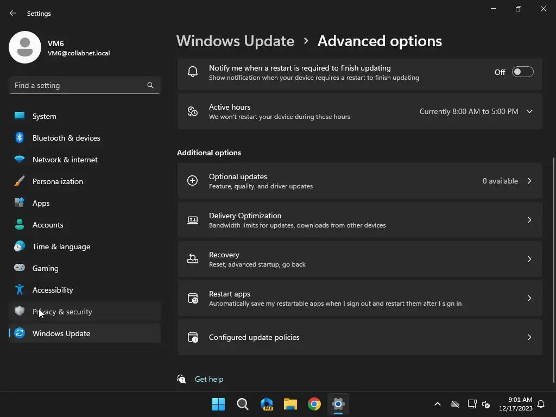Click the Restart apps icon
The height and width of the screenshot is (417, 556).
pyautogui.click(x=193, y=298)
